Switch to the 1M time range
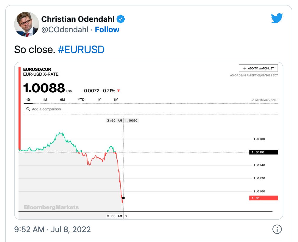This screenshot has height=242, width=298. (45, 100)
